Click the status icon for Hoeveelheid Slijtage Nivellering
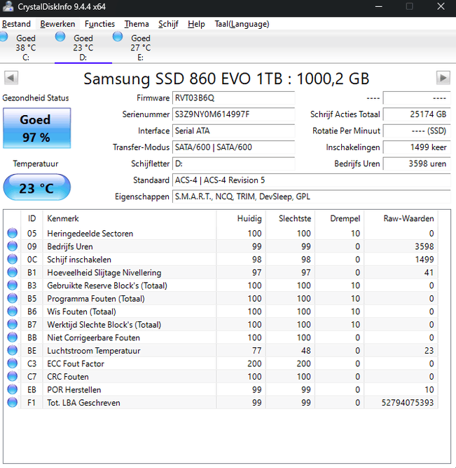The image size is (456, 468). (x=12, y=272)
